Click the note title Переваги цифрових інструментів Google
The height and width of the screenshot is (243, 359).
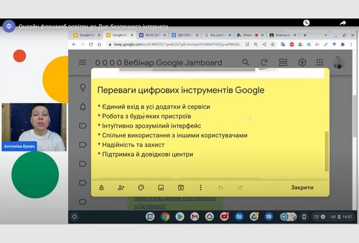coord(181,90)
